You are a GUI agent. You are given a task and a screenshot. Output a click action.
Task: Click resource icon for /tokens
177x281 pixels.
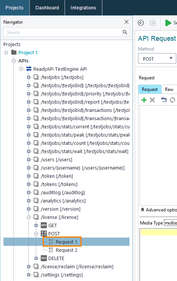pos(36,184)
